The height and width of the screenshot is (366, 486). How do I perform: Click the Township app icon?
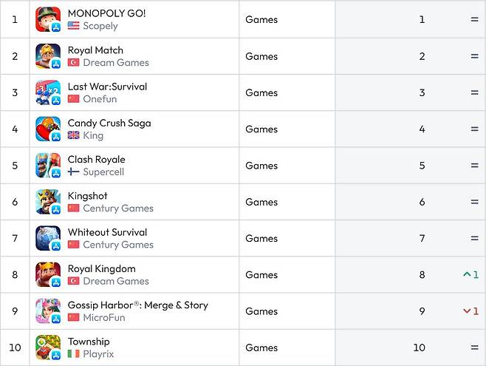point(48,348)
